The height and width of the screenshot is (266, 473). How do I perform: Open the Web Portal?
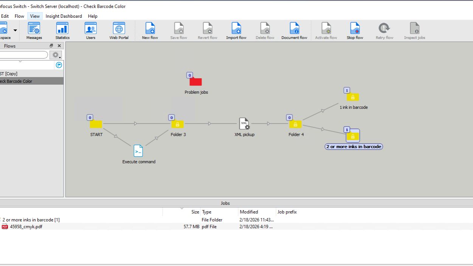[x=119, y=31]
